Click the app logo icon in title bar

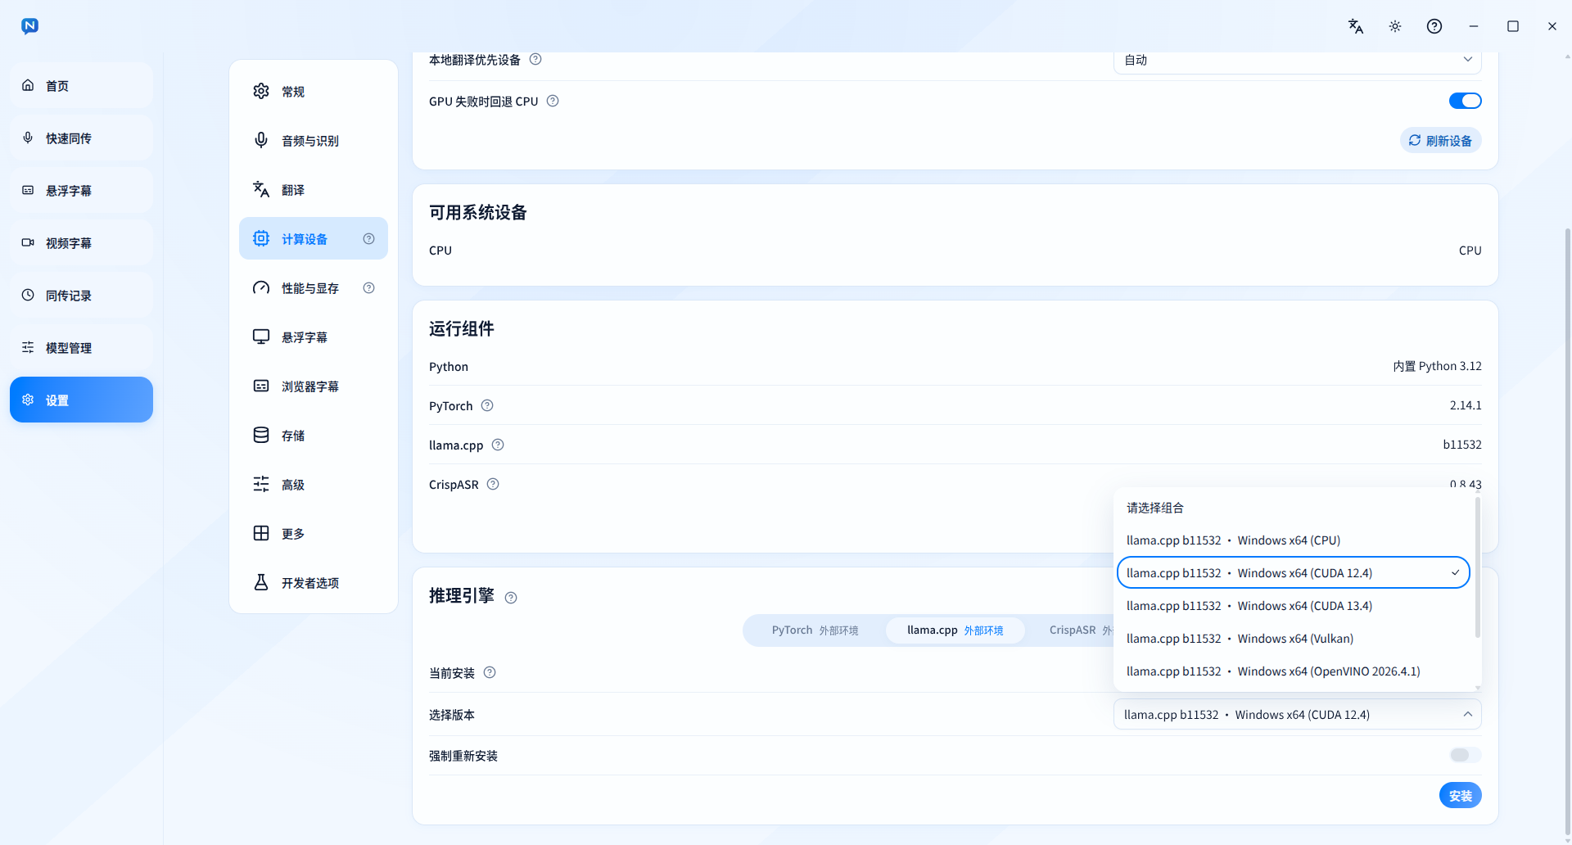pyautogui.click(x=30, y=26)
